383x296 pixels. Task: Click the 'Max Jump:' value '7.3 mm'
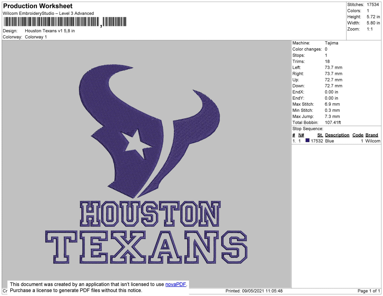coord(332,116)
